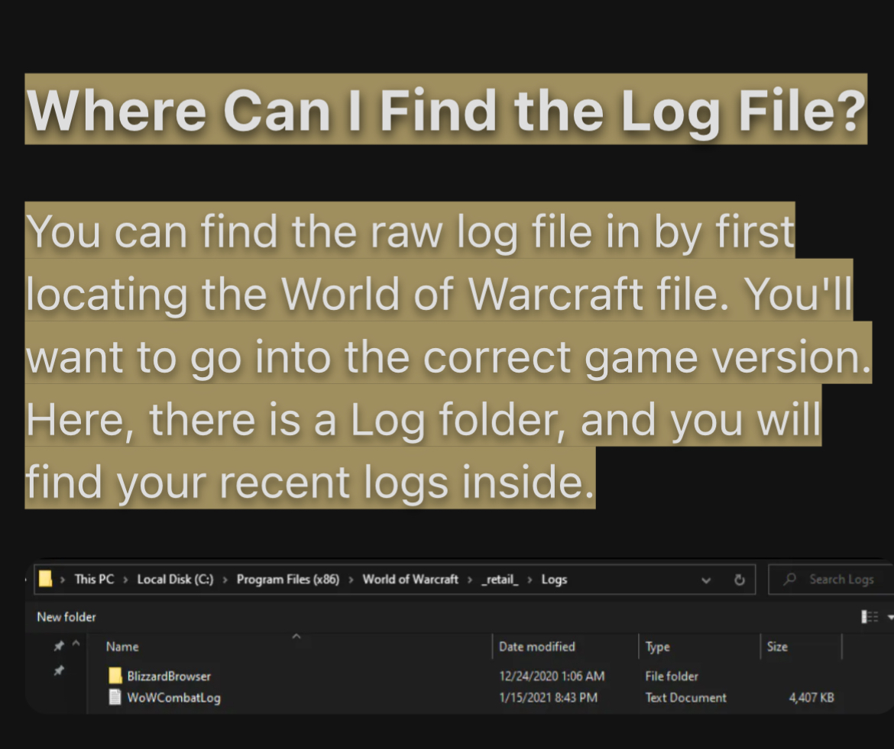Expand the chevron after Program Files (x86)

pyautogui.click(x=351, y=580)
